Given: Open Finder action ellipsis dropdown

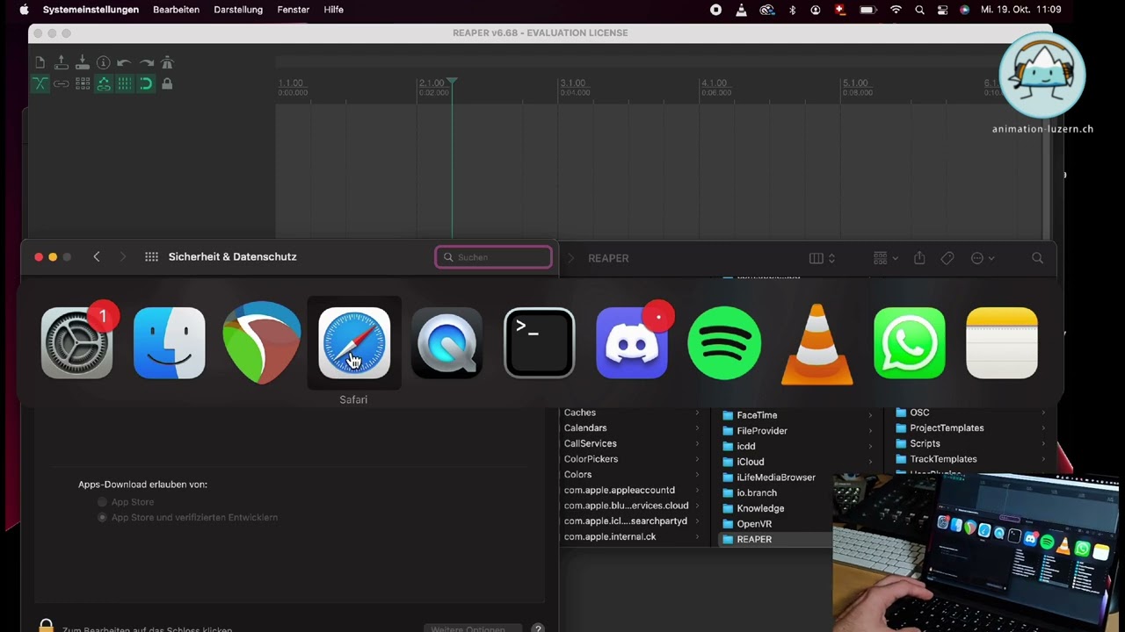Looking at the screenshot, I should [x=983, y=258].
